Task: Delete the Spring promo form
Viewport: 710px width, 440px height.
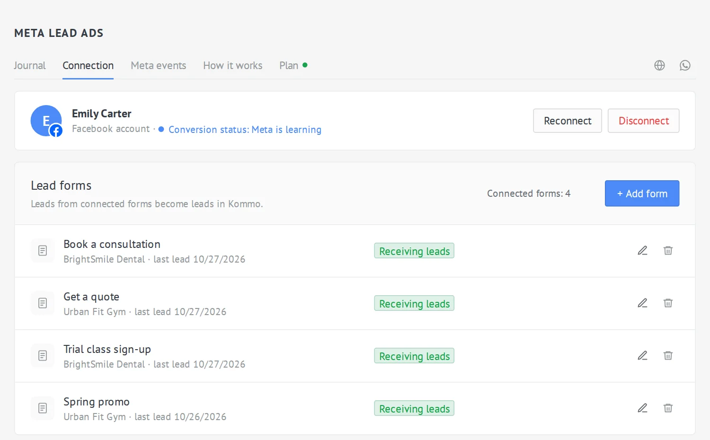Action: (668, 408)
